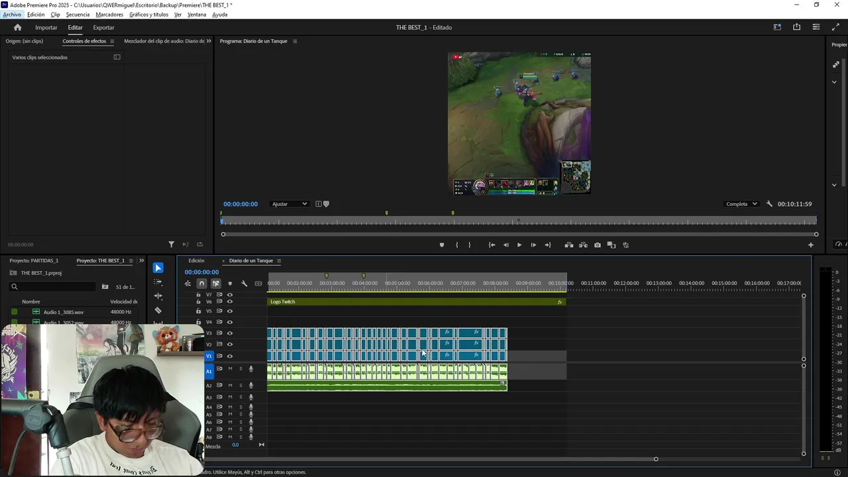The image size is (848, 477).
Task: Open the bin folder icon in Project panel
Action: coord(105,287)
